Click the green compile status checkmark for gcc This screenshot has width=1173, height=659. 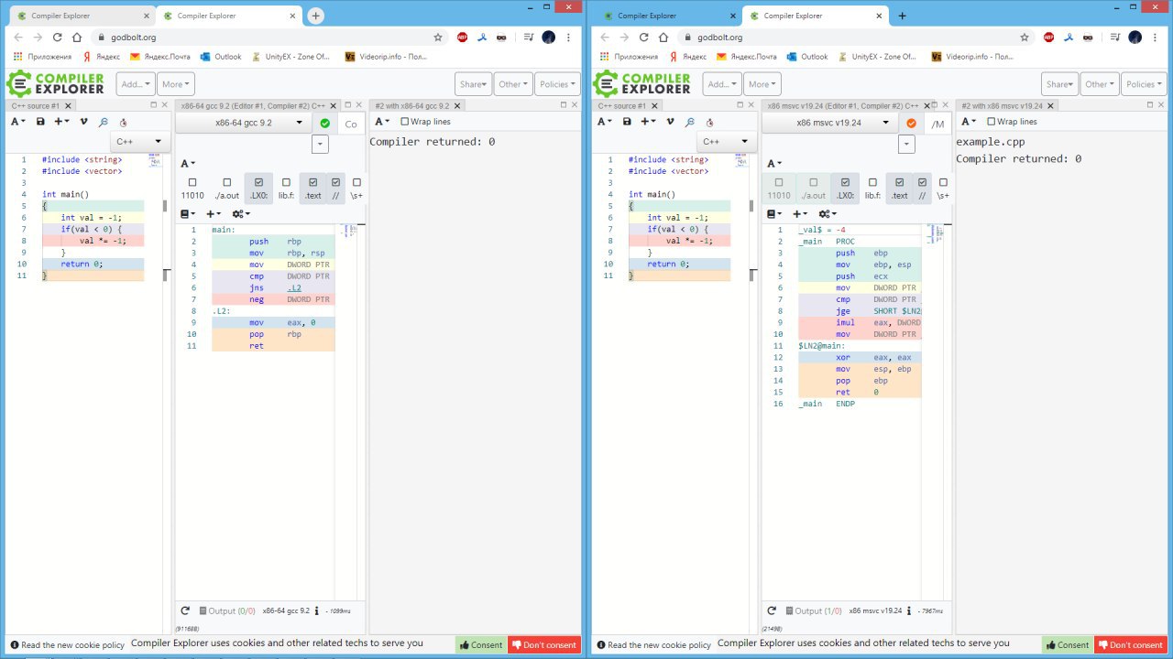click(x=325, y=124)
